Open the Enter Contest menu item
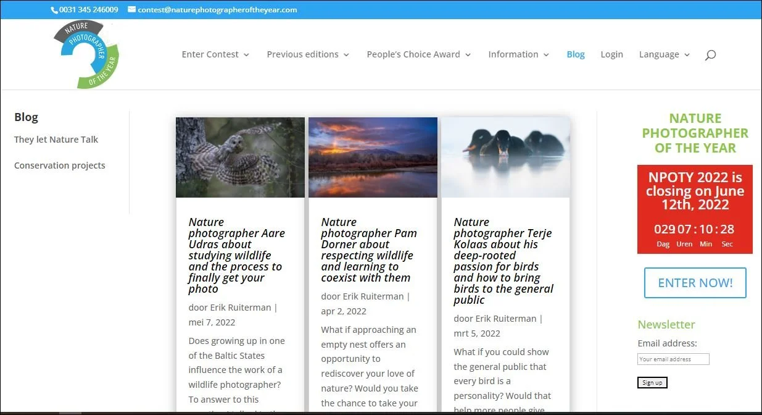This screenshot has height=415, width=762. click(x=210, y=54)
